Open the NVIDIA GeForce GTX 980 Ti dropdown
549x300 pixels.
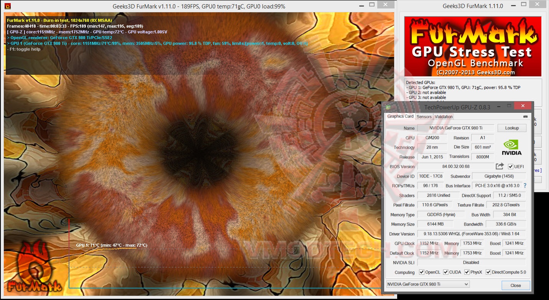pos(427,284)
